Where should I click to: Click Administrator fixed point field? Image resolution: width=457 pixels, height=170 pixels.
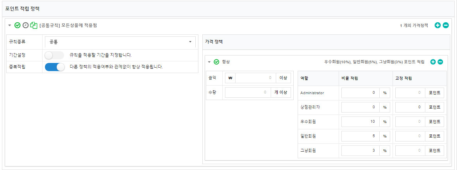pyautogui.click(x=410, y=93)
